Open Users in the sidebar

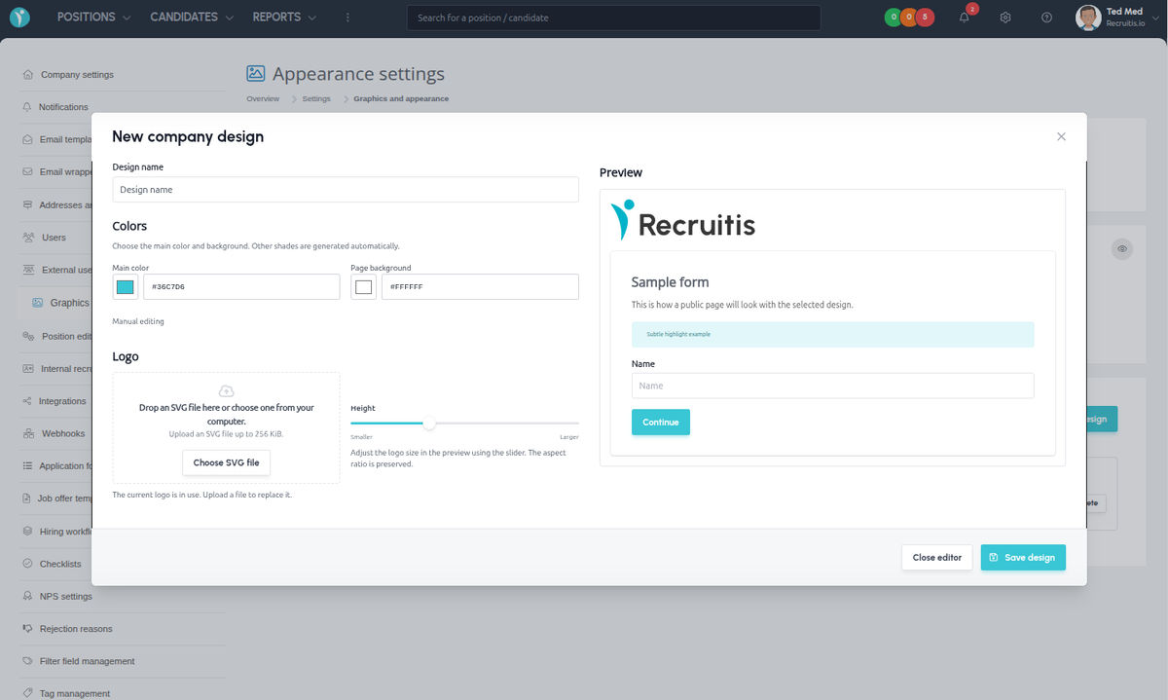pos(54,238)
